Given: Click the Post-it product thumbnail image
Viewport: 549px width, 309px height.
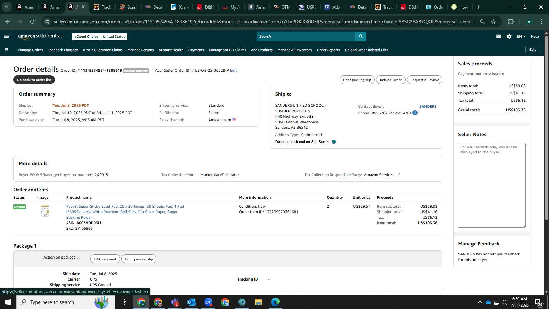Looking at the screenshot, I should click(45, 211).
